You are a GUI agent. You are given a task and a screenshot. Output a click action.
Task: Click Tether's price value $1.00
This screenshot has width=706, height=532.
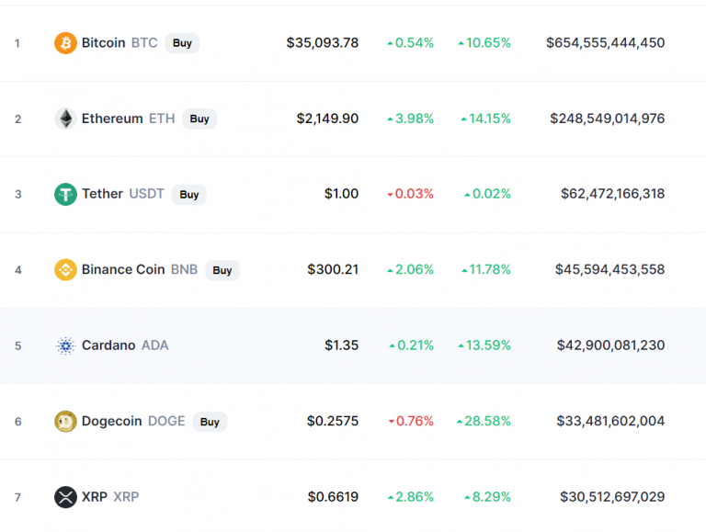click(341, 194)
